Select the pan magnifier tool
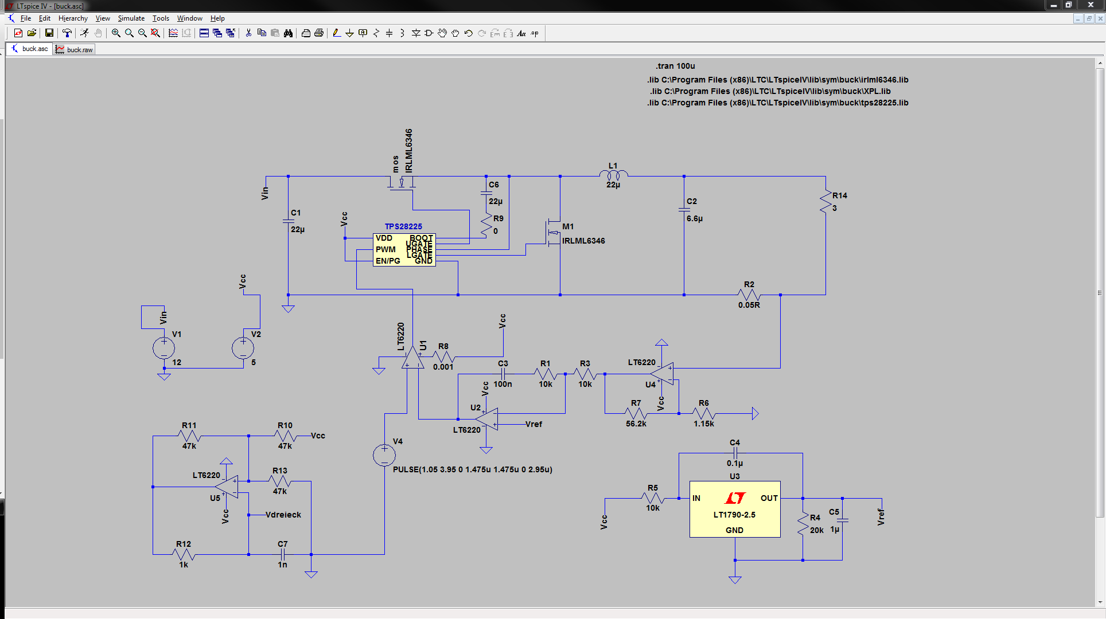The image size is (1106, 619). 129,33
